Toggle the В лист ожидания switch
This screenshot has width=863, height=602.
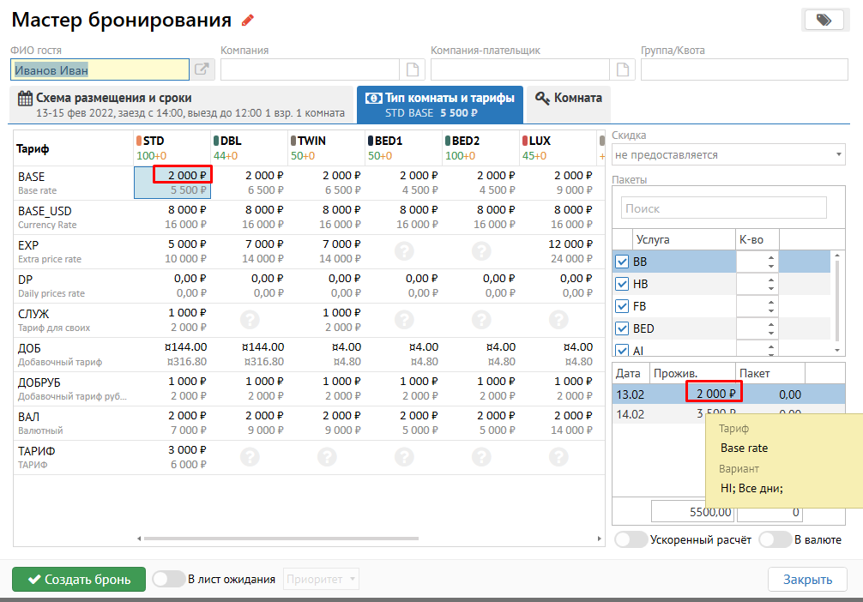[x=168, y=579]
